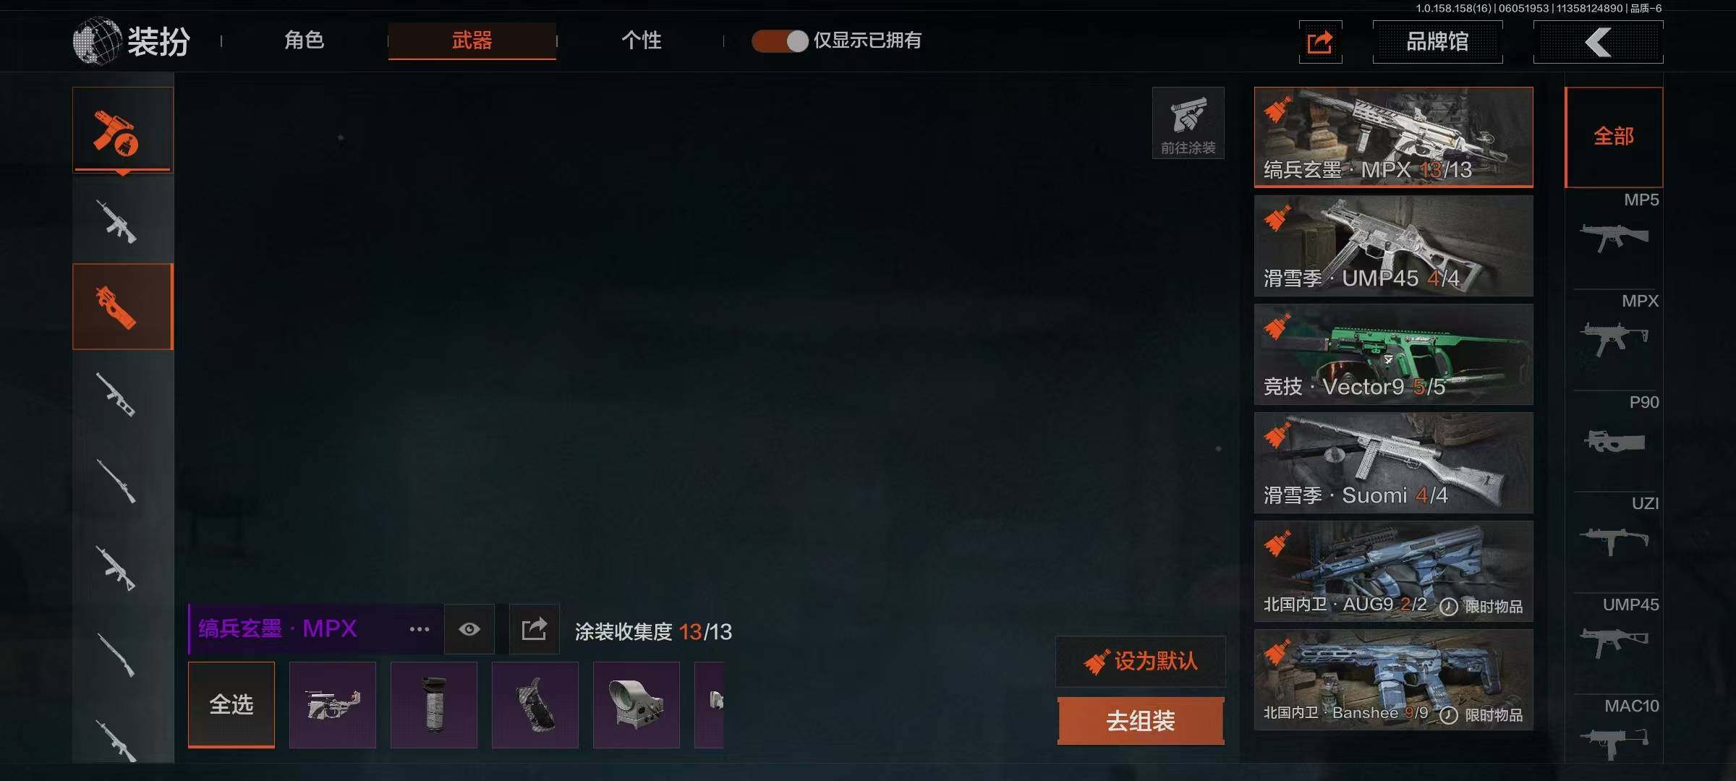1736x781 pixels.
Task: Switch to the 角色 tab
Action: [x=305, y=40]
